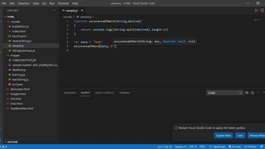Open link2.html file
Image resolution: width=265 pixels, height=149 pixels.
coord(17,103)
